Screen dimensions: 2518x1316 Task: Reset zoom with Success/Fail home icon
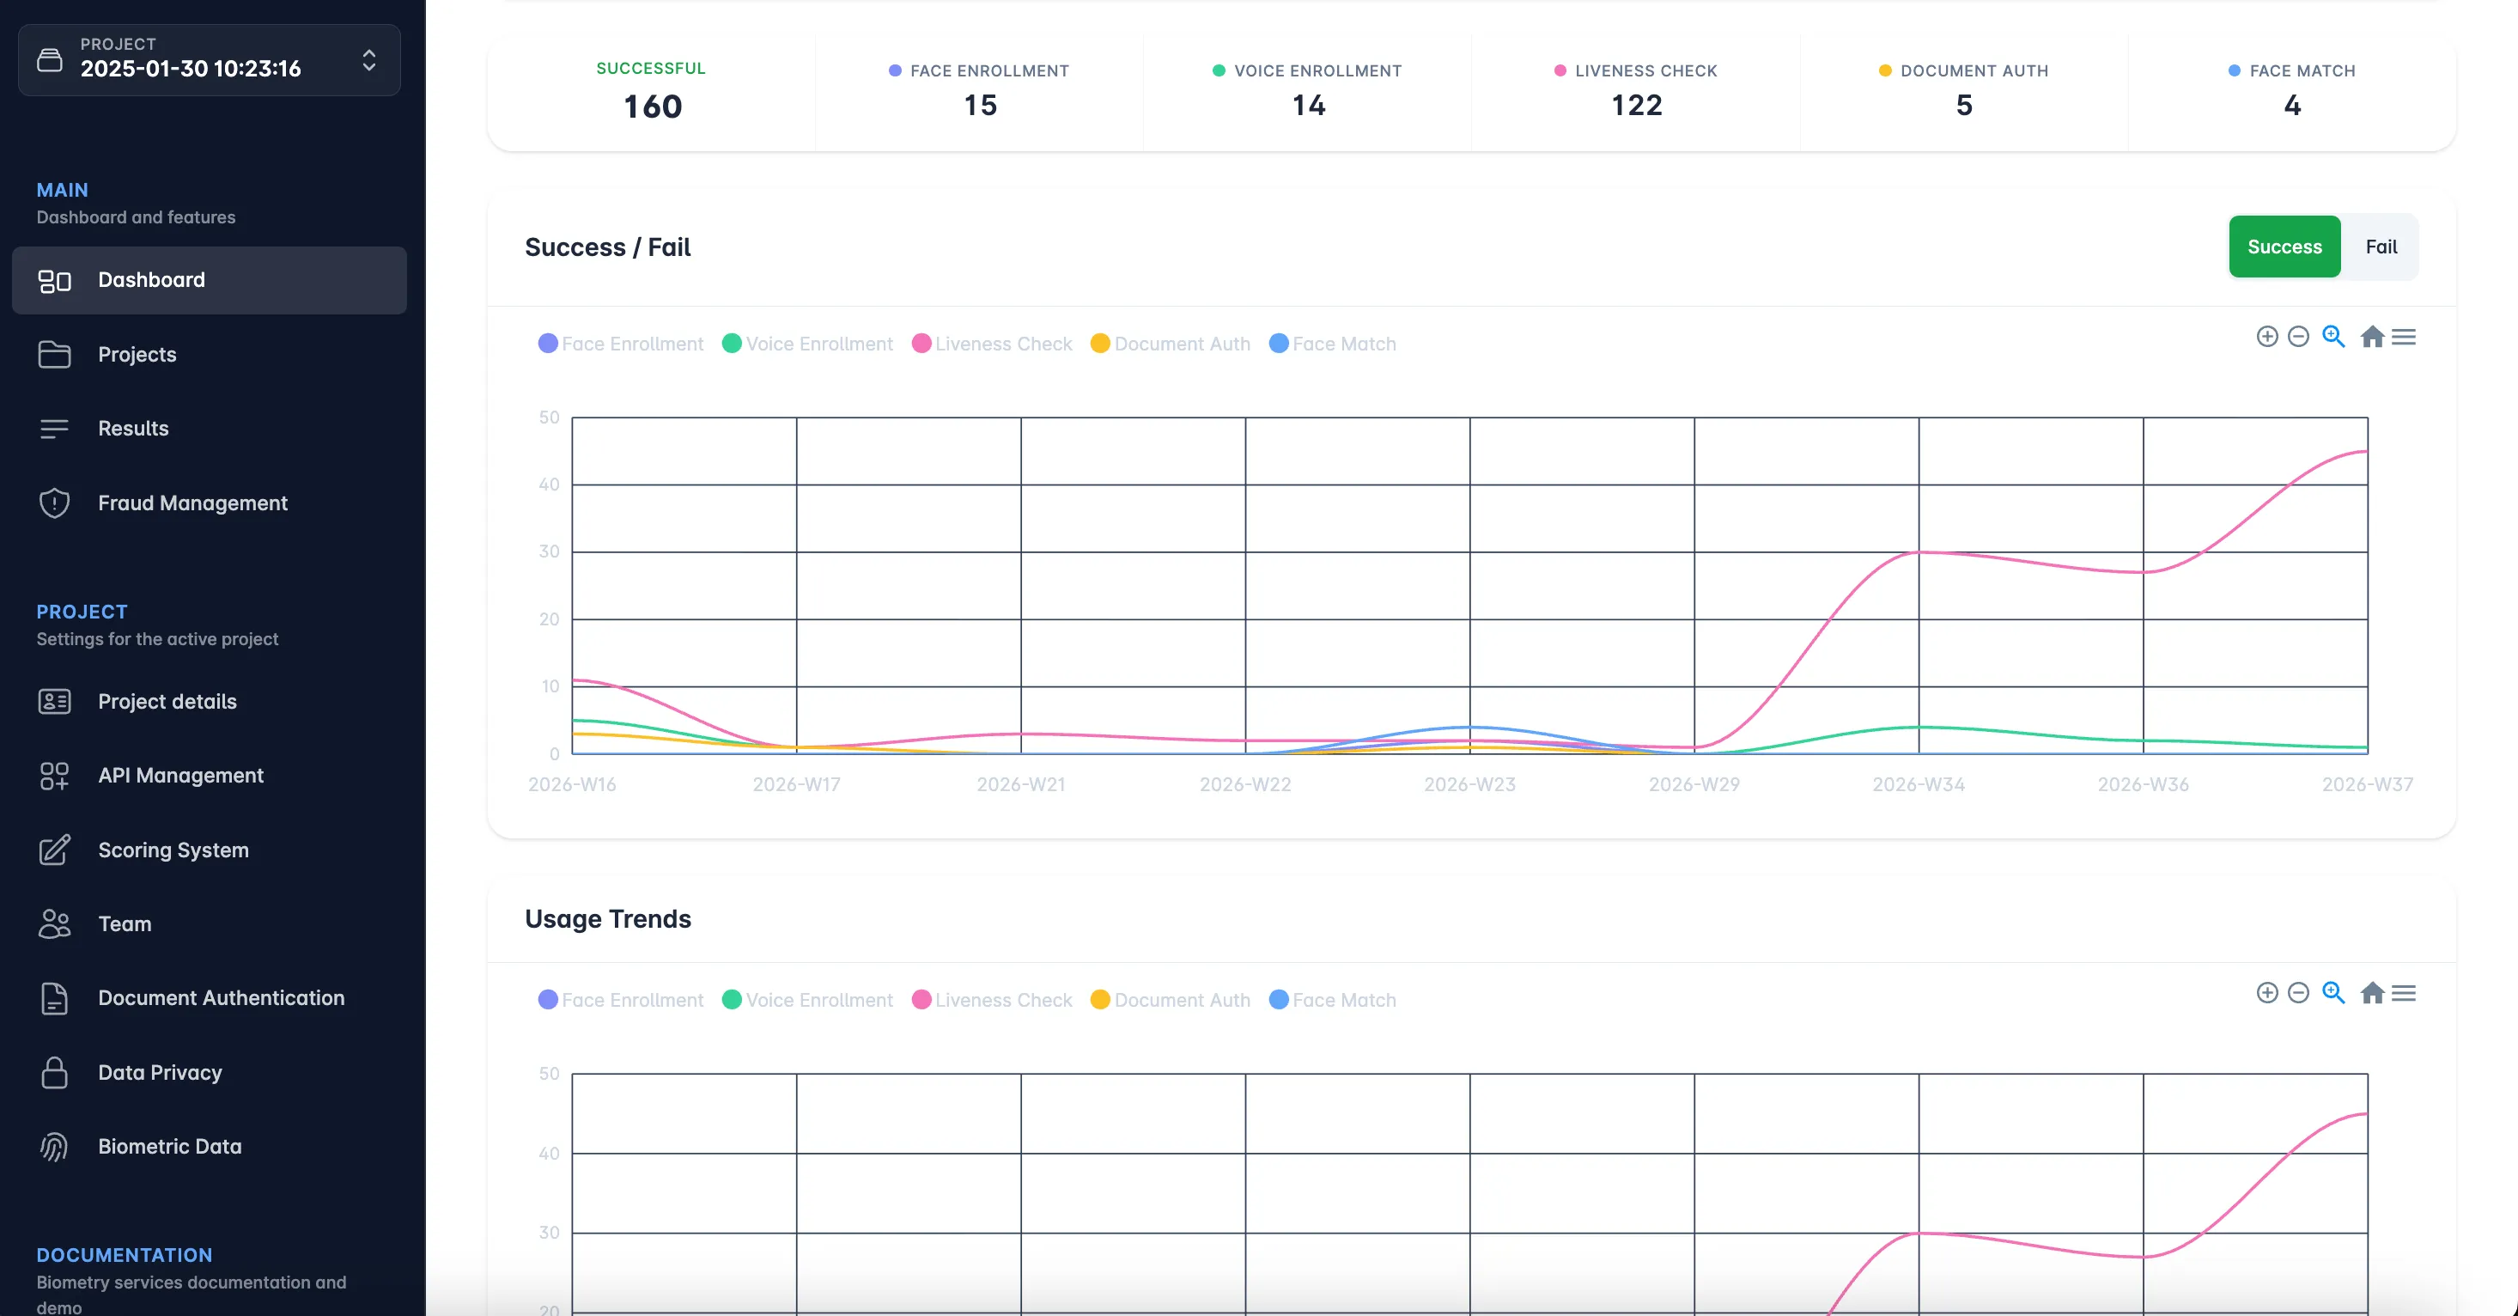(2371, 338)
